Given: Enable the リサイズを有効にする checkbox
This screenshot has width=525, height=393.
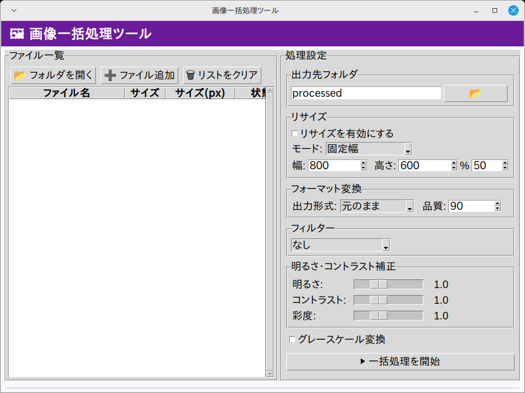Looking at the screenshot, I should point(294,134).
